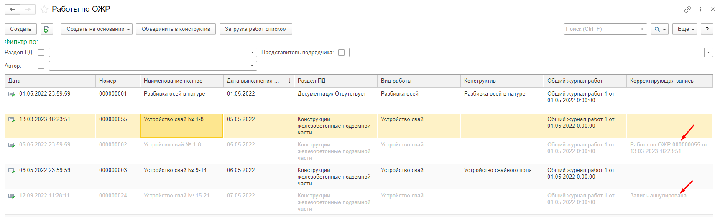Clear the search field with X icon
720x217 pixels.
pos(643,29)
